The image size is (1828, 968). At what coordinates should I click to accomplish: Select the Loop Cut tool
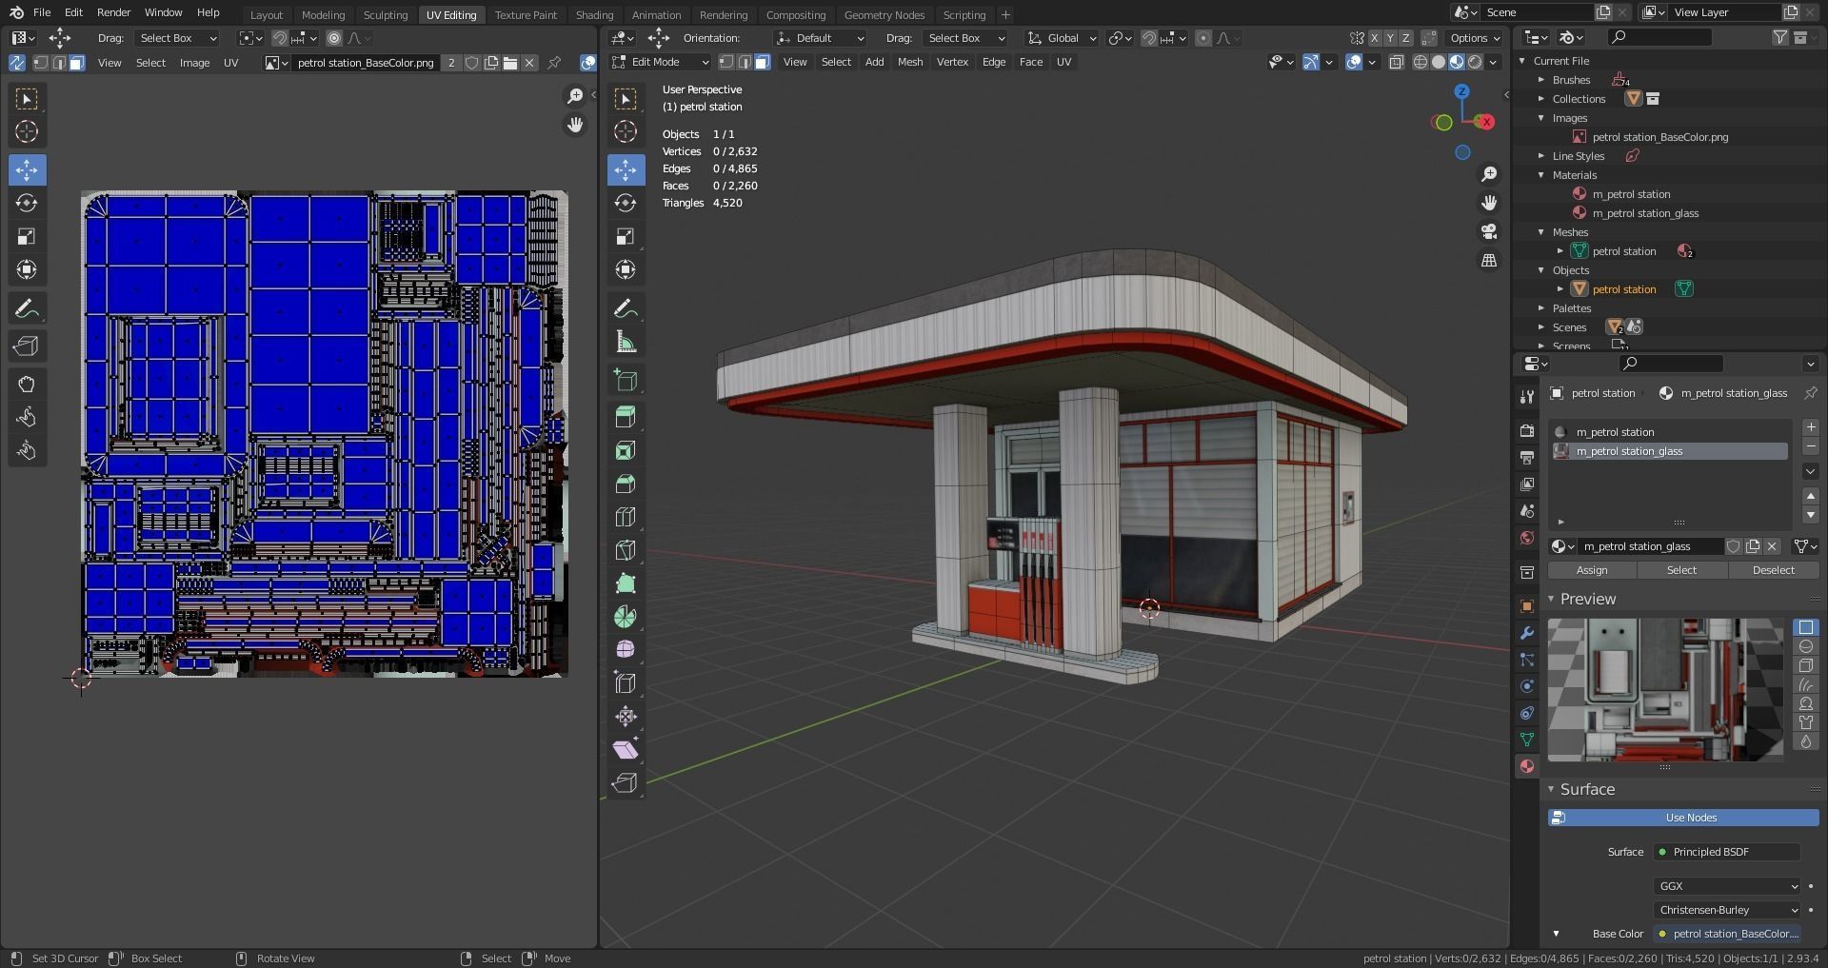(x=626, y=517)
